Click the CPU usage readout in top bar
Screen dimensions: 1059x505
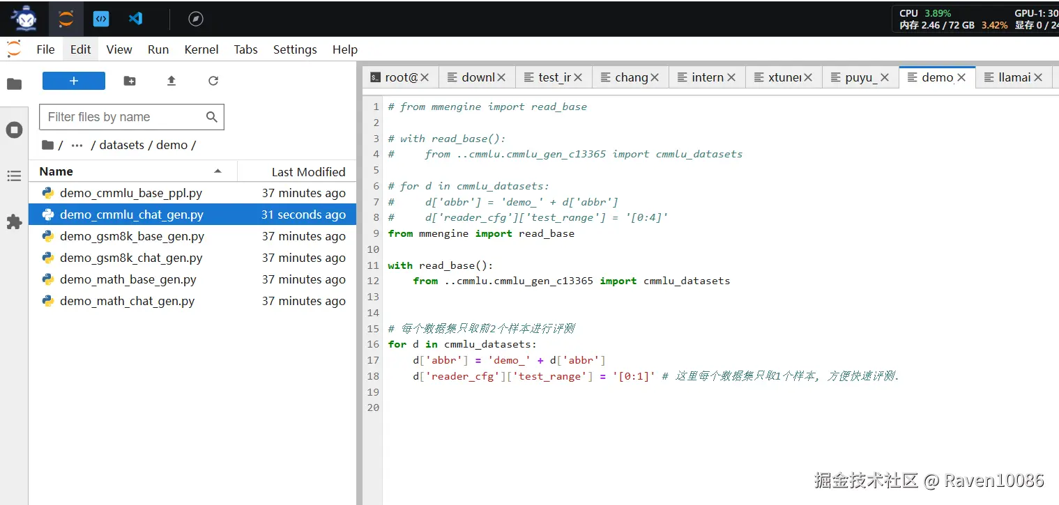925,13
